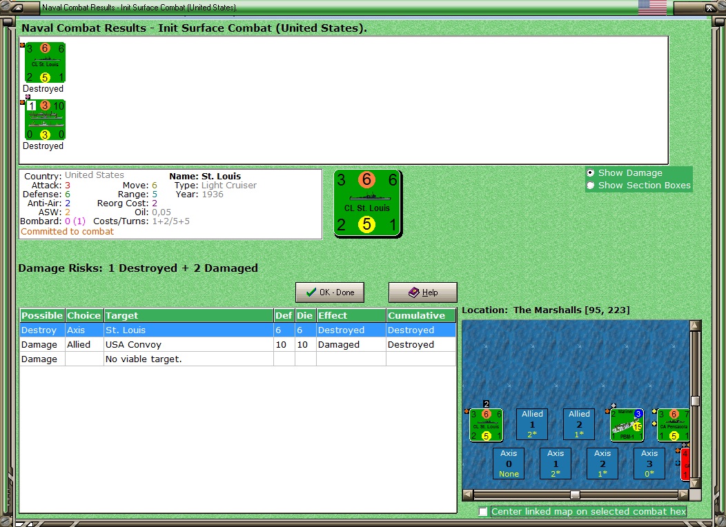Click the Possible column header
This screenshot has width=726, height=527.
click(42, 315)
